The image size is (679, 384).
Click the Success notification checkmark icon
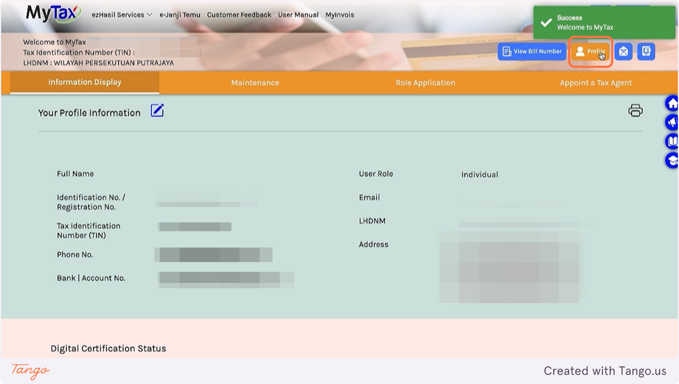[x=545, y=23]
